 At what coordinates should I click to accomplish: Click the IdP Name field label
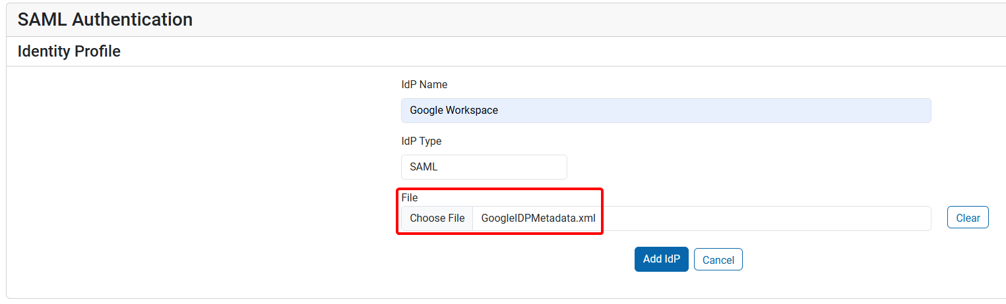click(x=424, y=85)
